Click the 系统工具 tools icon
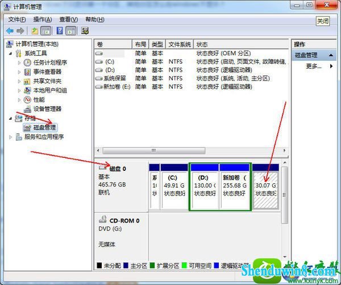This screenshot has width=341, height=285. (x=19, y=53)
